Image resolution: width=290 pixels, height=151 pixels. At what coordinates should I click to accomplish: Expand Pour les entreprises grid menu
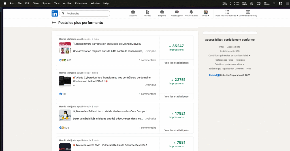227,14
